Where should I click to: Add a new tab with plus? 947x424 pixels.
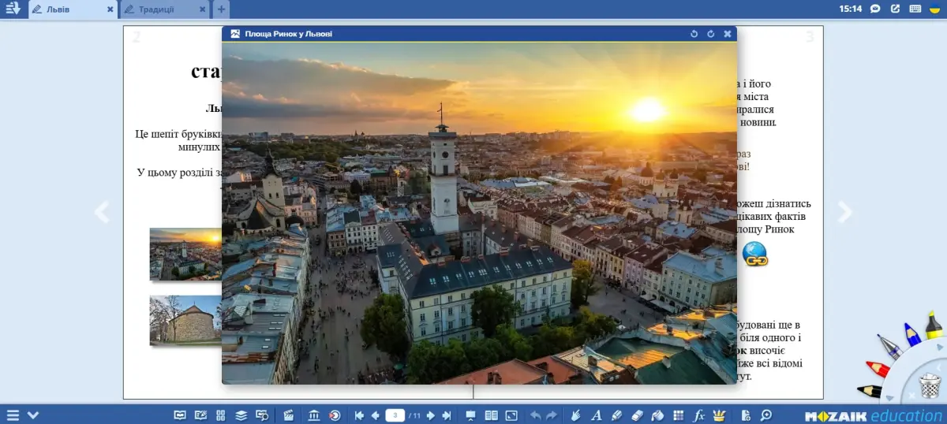point(222,9)
